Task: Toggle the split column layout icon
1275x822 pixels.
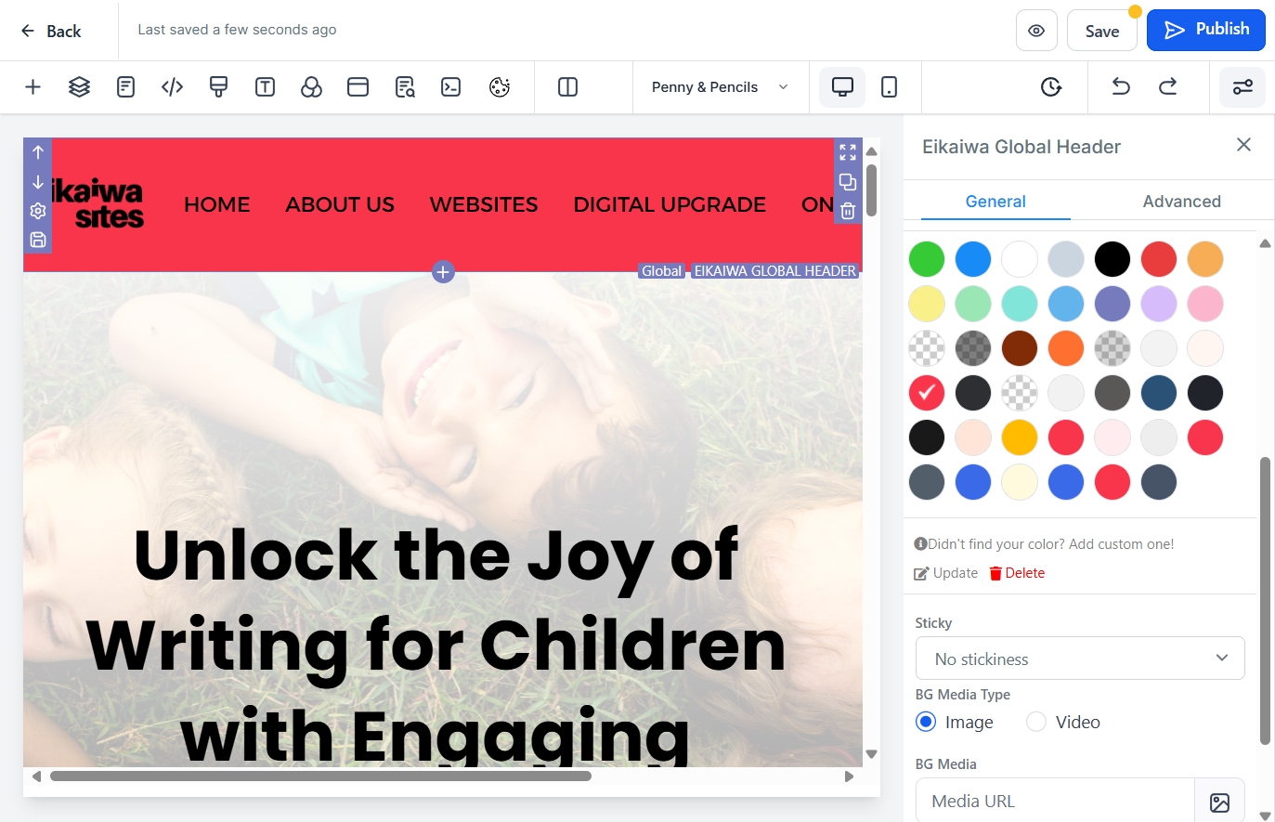Action: [567, 87]
